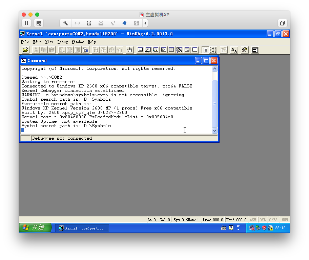Click 'Sys 0:<None>' status field

186,220
